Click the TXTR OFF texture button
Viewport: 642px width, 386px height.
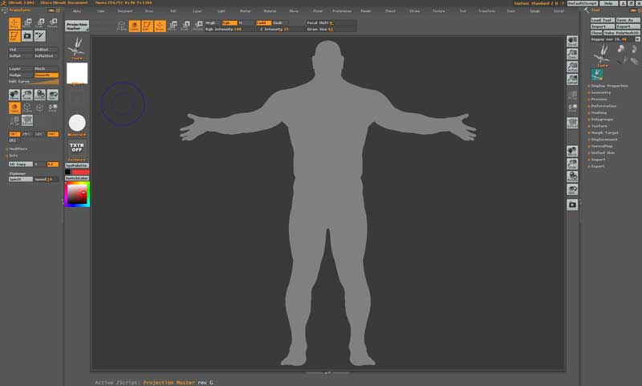click(77, 149)
